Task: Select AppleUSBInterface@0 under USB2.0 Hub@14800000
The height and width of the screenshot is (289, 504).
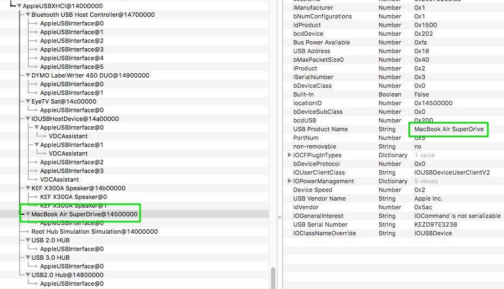Action: pos(134,283)
